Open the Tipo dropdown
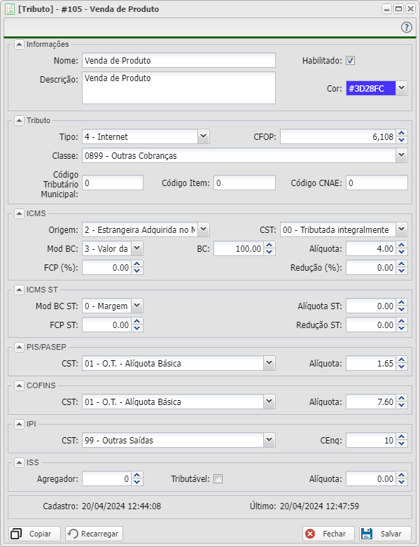The image size is (420, 547). tap(203, 137)
